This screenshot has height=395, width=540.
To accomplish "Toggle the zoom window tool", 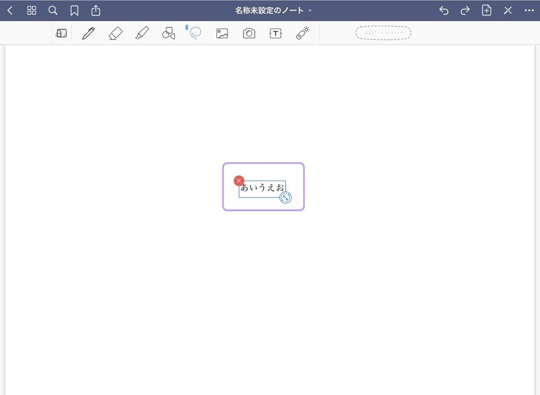I will pyautogui.click(x=61, y=33).
